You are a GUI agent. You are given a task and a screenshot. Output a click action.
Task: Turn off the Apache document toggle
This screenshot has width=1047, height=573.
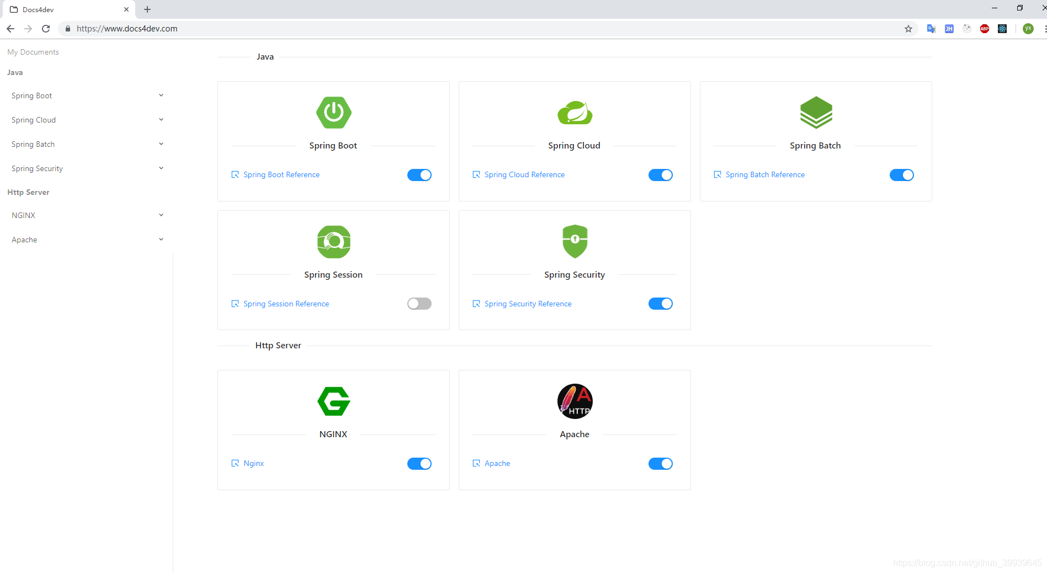tap(661, 464)
